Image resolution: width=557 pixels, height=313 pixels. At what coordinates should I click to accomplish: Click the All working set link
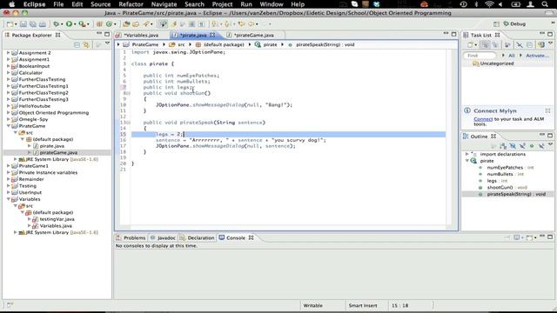point(512,56)
